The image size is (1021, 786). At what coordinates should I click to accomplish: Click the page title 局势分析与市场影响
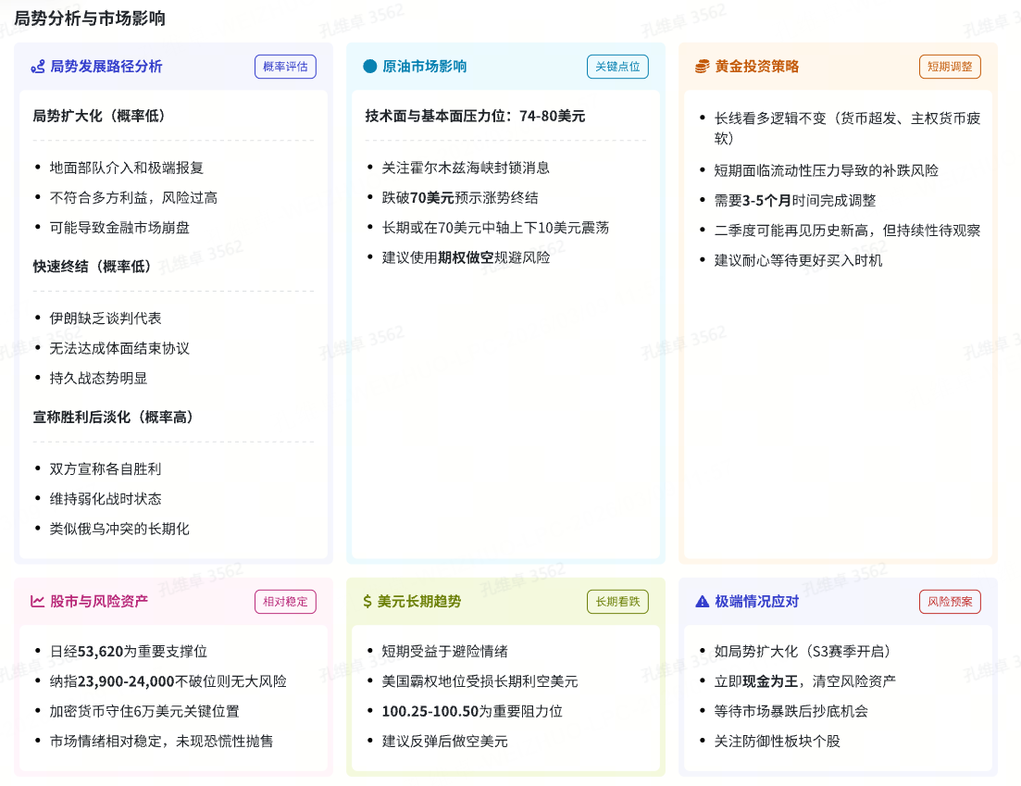click(90, 19)
